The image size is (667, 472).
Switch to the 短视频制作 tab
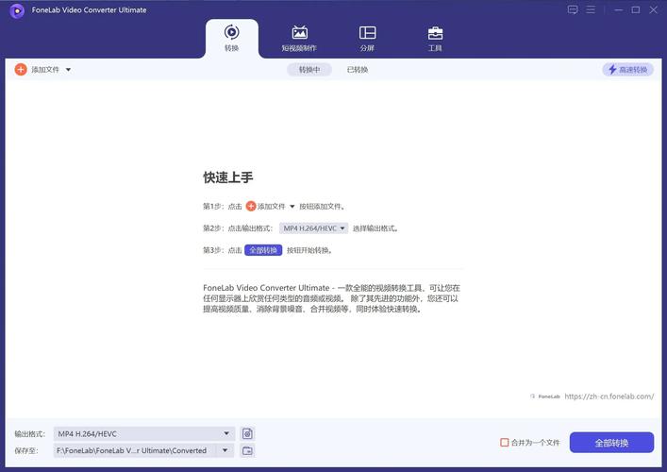point(299,39)
